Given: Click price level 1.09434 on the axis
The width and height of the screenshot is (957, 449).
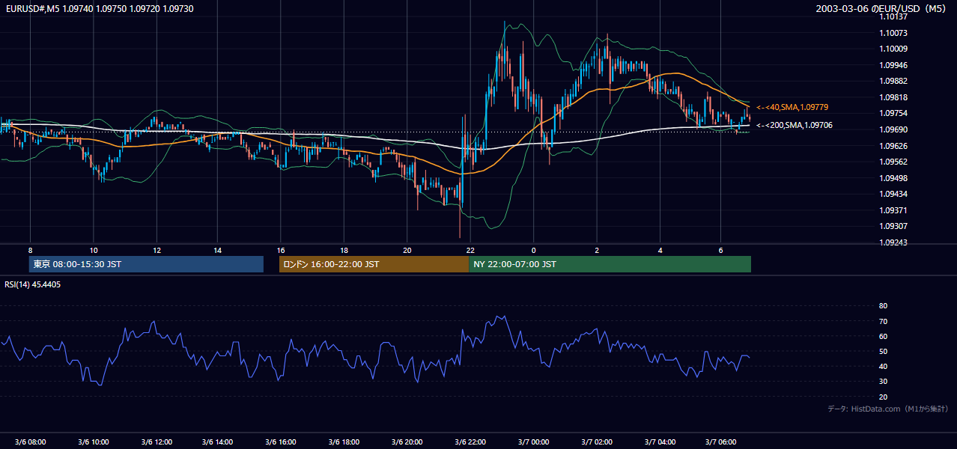Looking at the screenshot, I should [894, 194].
